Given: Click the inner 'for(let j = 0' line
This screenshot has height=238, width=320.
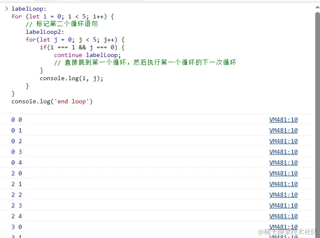Looking at the screenshot, I should coord(75,39).
